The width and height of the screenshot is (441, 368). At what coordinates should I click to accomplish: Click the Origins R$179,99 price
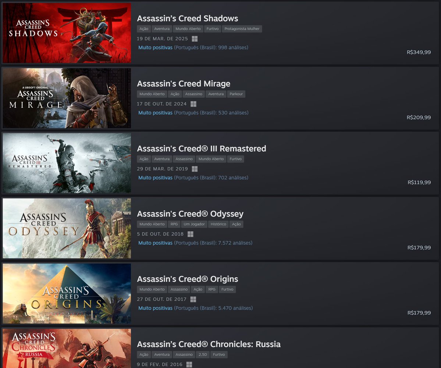pos(419,313)
